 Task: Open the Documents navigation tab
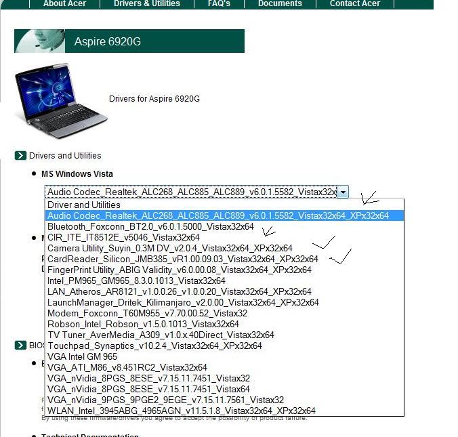pyautogui.click(x=280, y=3)
